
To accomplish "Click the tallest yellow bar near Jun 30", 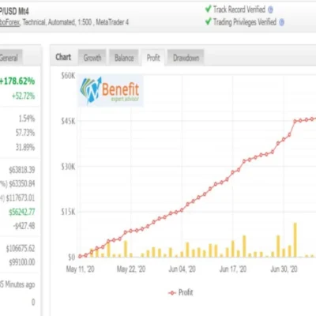I will 295,240.
